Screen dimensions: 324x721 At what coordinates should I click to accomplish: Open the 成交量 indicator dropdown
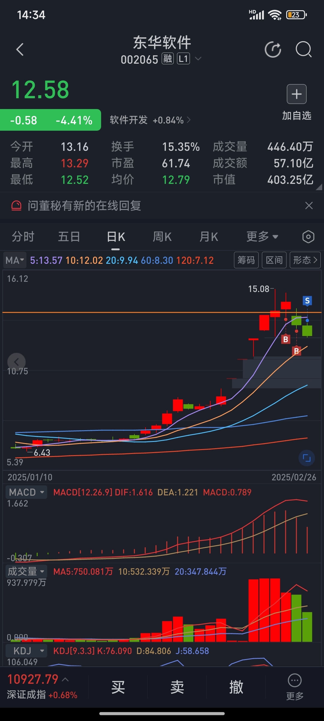tap(26, 571)
